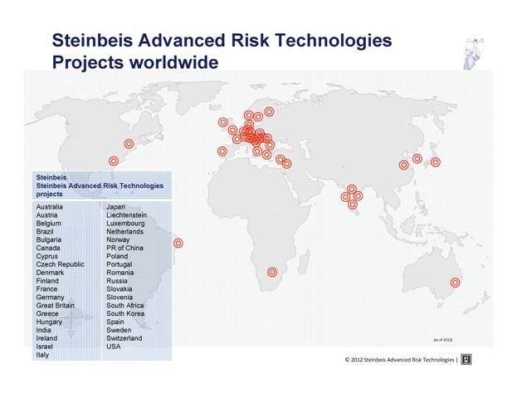Click the Vitruvian figure illustration beside the title

tap(473, 53)
